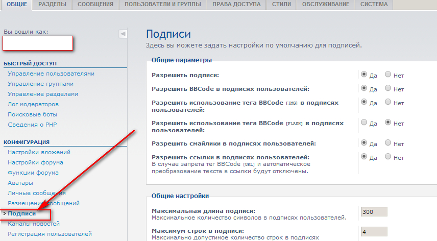Switch to the Система tab
The width and height of the screenshot is (437, 241).
pos(374,5)
